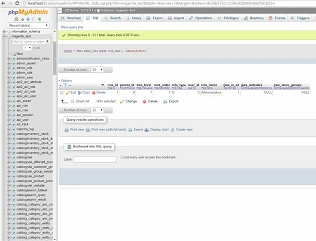Screen dimensions: 316x241
Task: Click the phpMyAdmin Home icon
Action: click(x=17, y=19)
